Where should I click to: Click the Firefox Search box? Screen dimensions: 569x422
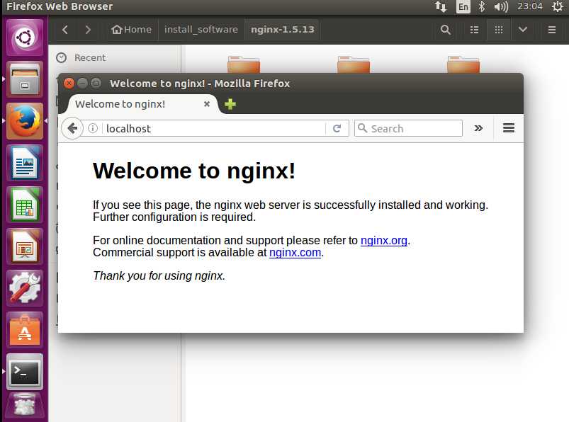coord(408,128)
